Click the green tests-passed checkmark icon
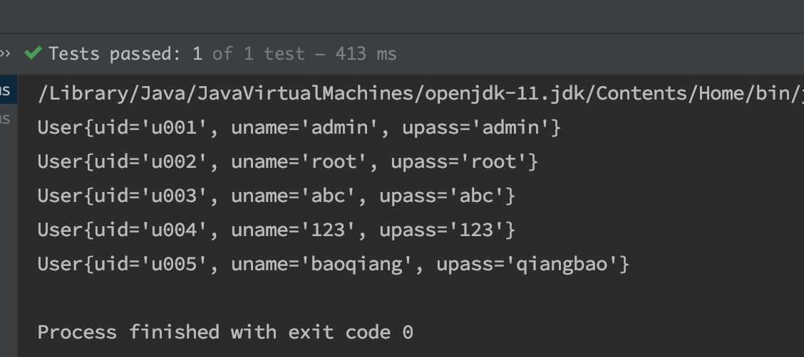Image resolution: width=804 pixels, height=357 pixels. click(33, 53)
